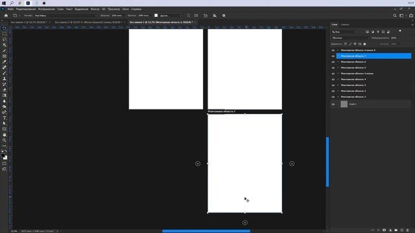Select the Lasso tool
This screenshot has width=415, height=233.
tap(5, 39)
